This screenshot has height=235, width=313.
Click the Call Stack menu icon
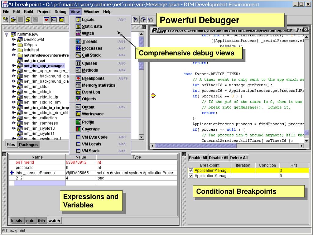[78, 55]
